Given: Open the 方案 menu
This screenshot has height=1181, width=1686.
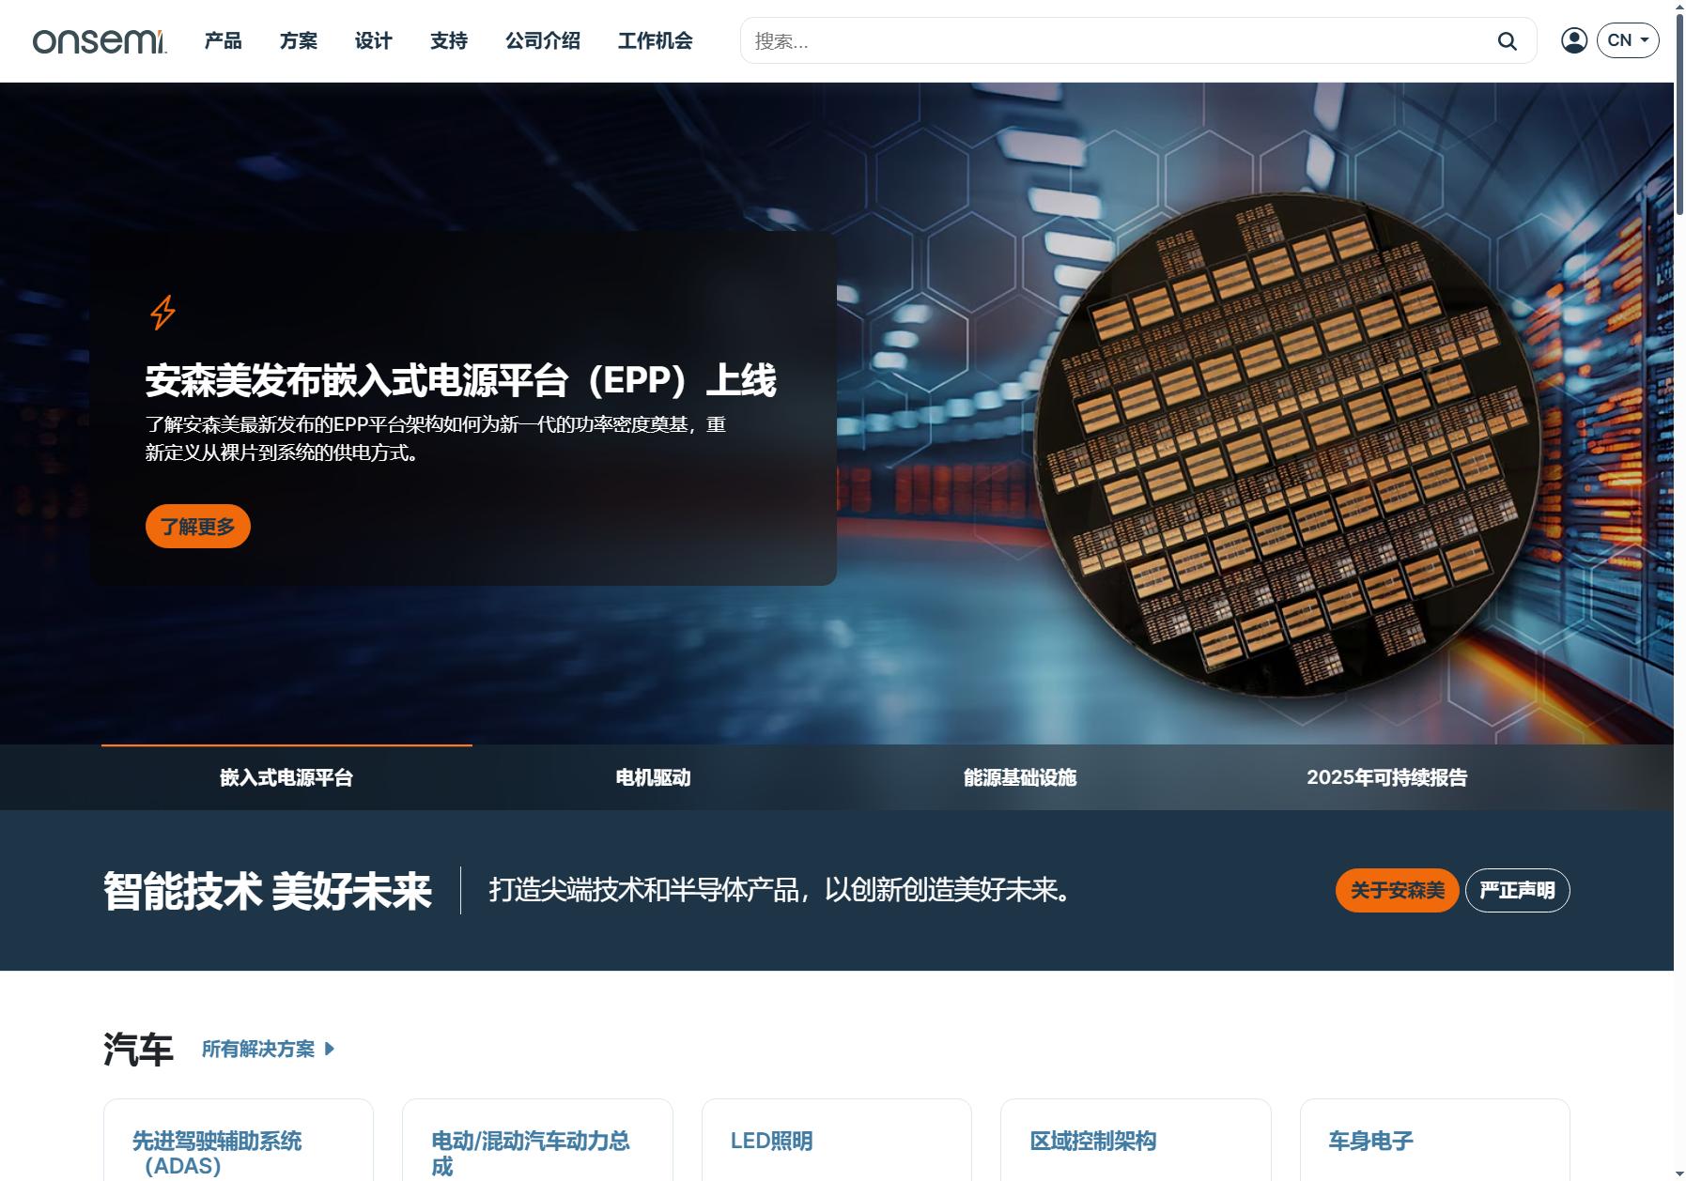Looking at the screenshot, I should 299,41.
